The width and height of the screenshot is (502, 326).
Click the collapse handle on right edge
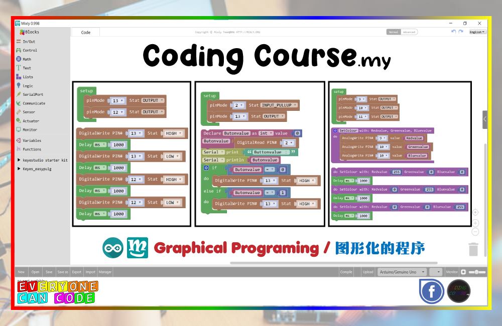coord(485,119)
